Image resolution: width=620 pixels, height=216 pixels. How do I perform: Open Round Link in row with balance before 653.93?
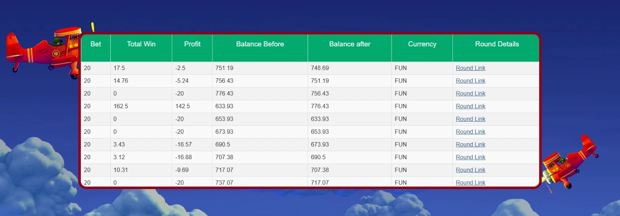[x=470, y=119]
